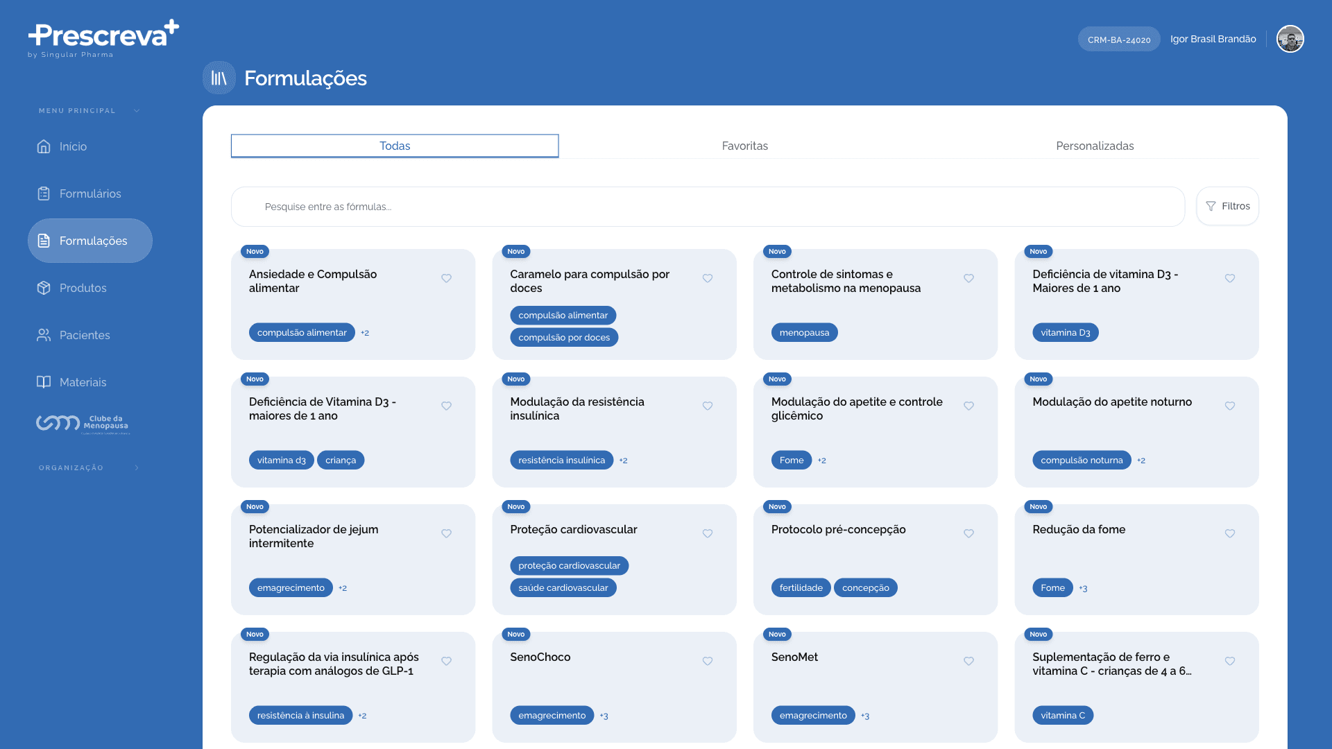Toggle heart on SenoMet card
The width and height of the screenshot is (1332, 749).
969,661
